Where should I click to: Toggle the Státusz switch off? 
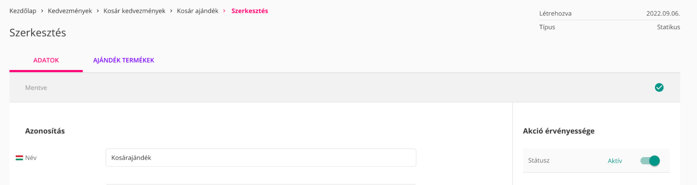pos(650,161)
